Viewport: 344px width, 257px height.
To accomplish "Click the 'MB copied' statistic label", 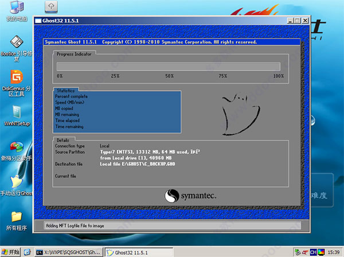I will [x=64, y=108].
